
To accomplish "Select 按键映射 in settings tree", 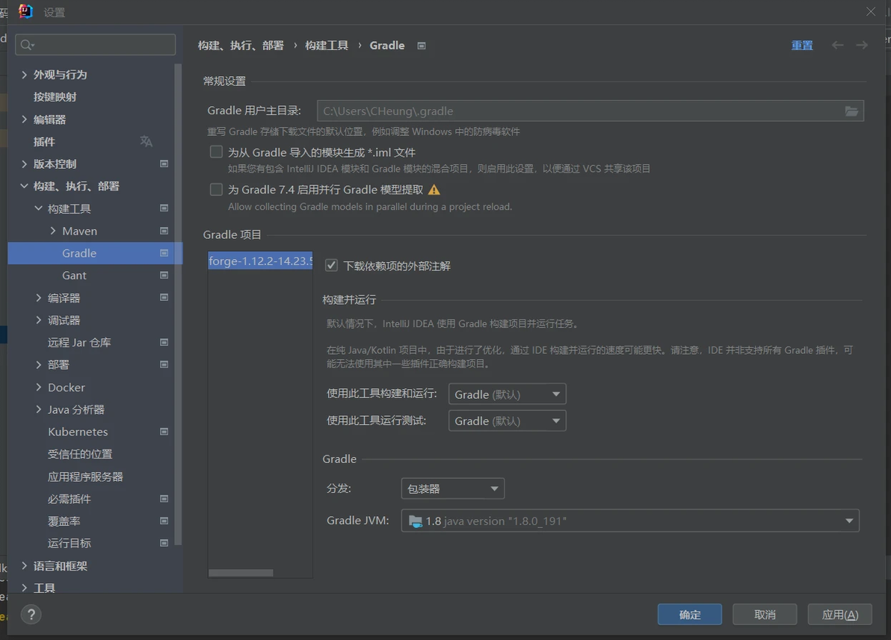I will [x=55, y=97].
